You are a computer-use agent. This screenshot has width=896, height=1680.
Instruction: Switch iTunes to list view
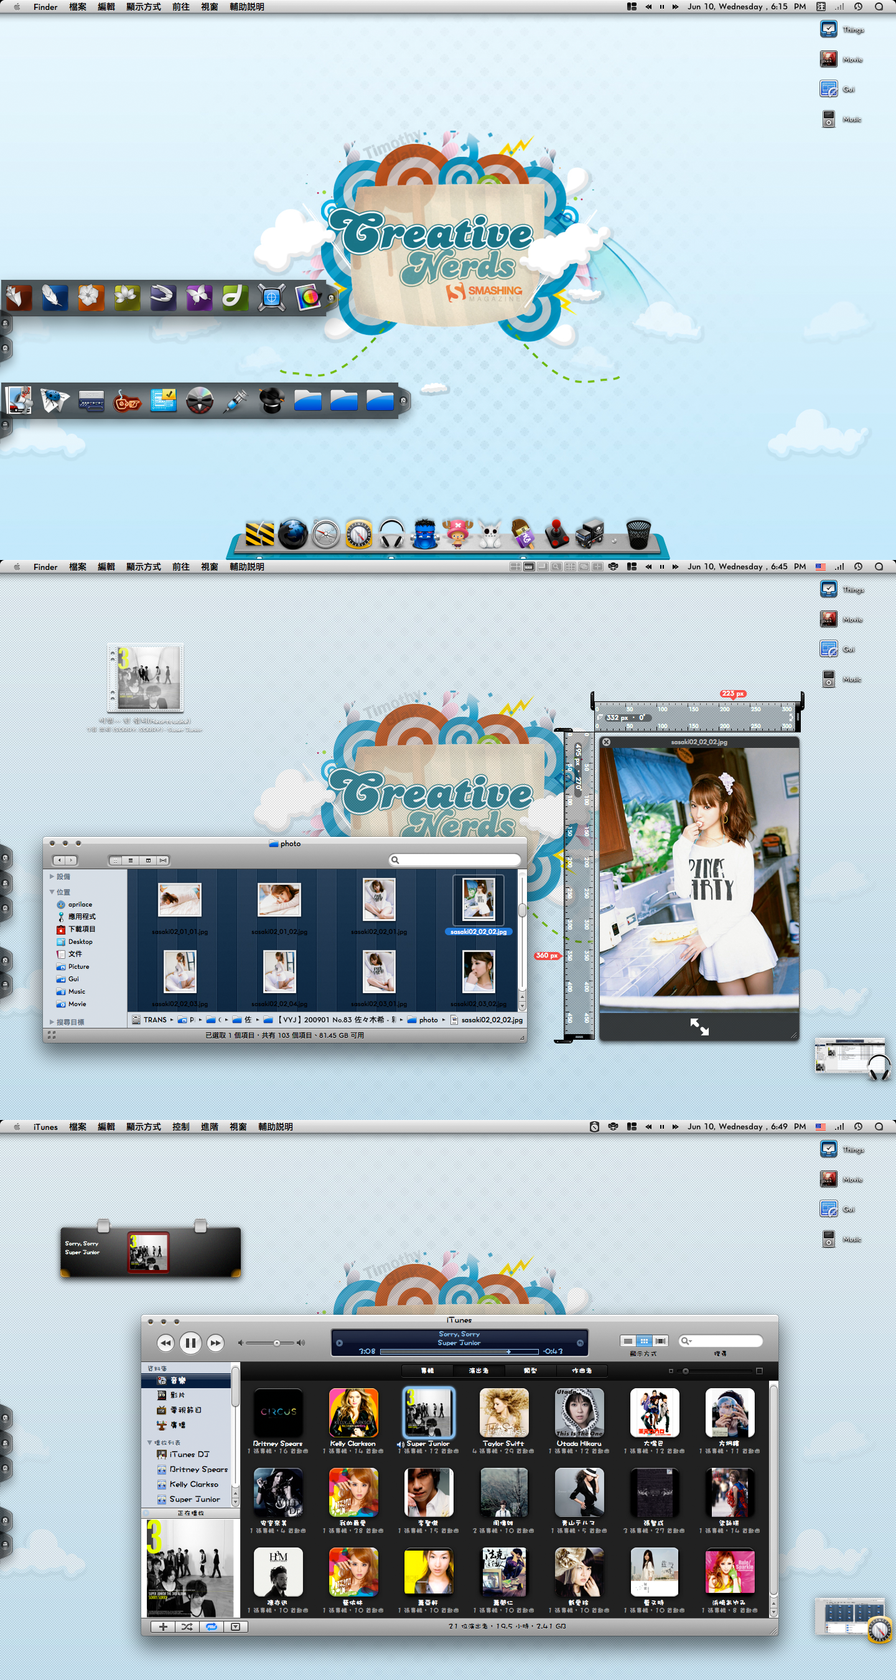[628, 1341]
